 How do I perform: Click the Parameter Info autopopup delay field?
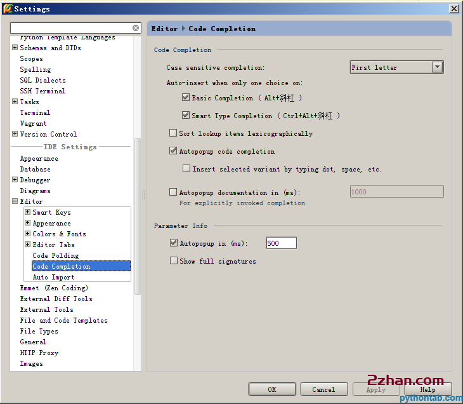pos(281,243)
